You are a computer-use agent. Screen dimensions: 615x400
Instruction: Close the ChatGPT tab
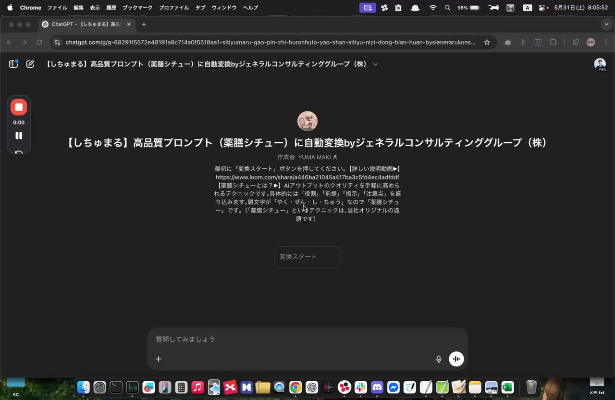pyautogui.click(x=129, y=24)
